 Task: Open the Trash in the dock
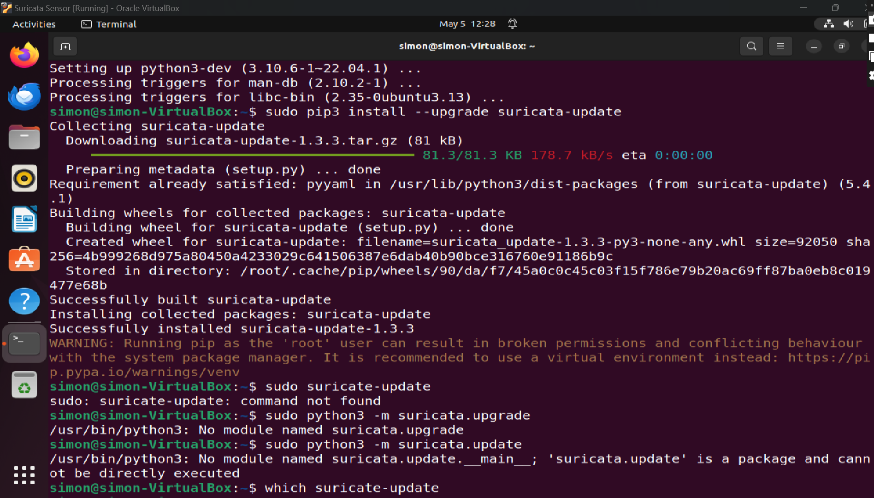tap(24, 385)
